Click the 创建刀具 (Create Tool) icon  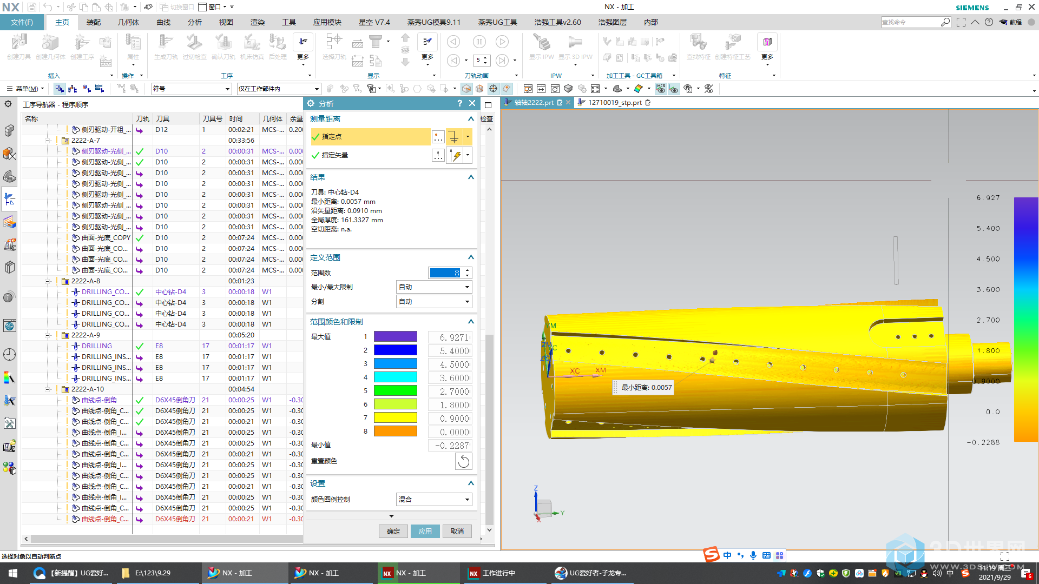pyautogui.click(x=19, y=47)
